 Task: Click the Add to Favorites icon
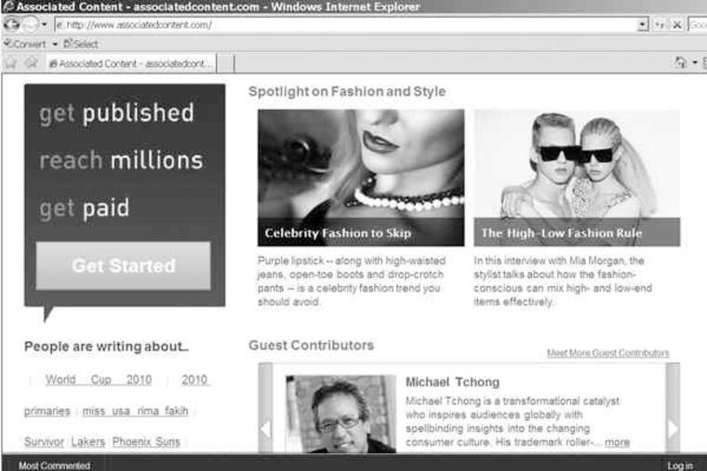pyautogui.click(x=31, y=63)
